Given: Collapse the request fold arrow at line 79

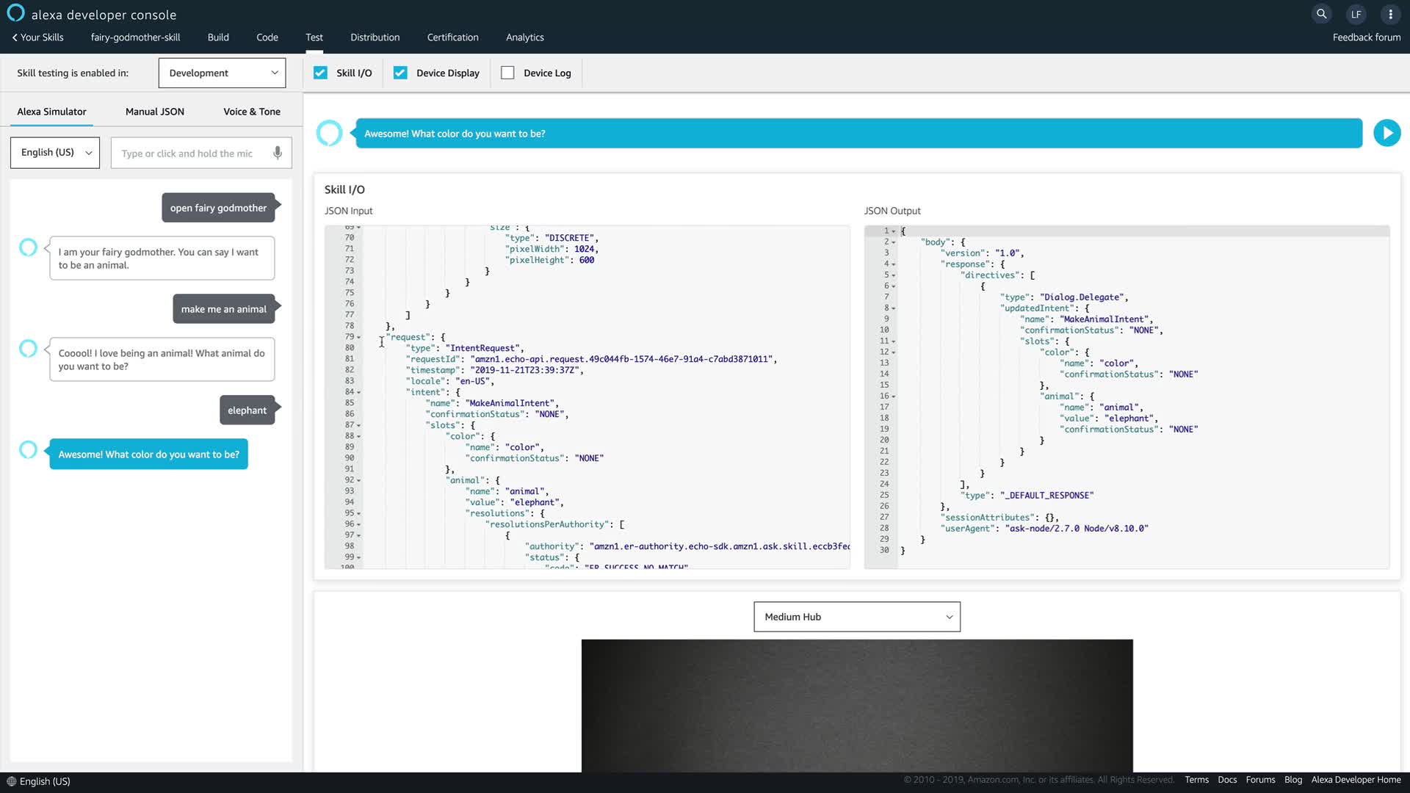Looking at the screenshot, I should [x=359, y=338].
